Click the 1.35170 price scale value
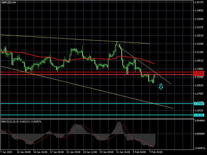 point(199,2)
